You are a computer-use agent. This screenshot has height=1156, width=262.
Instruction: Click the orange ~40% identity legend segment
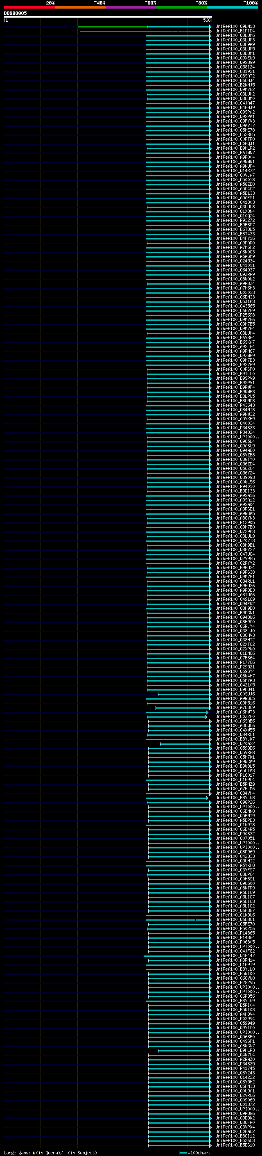click(x=80, y=7)
